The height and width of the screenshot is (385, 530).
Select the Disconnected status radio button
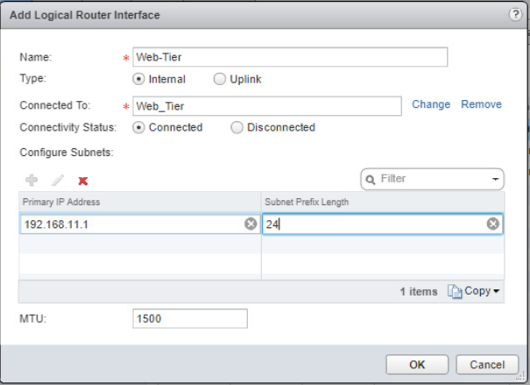click(x=237, y=127)
